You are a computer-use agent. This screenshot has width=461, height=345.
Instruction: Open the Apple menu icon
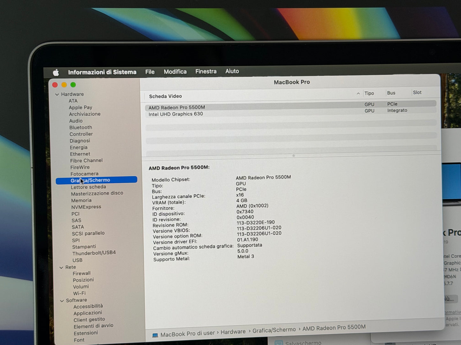pos(56,73)
